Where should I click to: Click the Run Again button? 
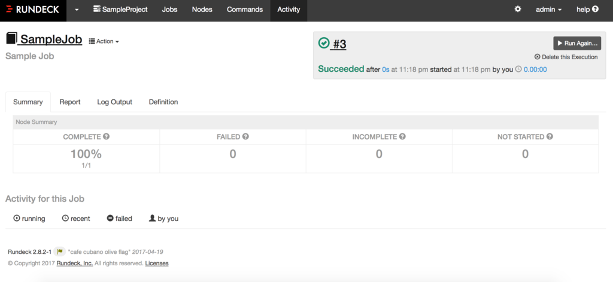click(x=577, y=43)
